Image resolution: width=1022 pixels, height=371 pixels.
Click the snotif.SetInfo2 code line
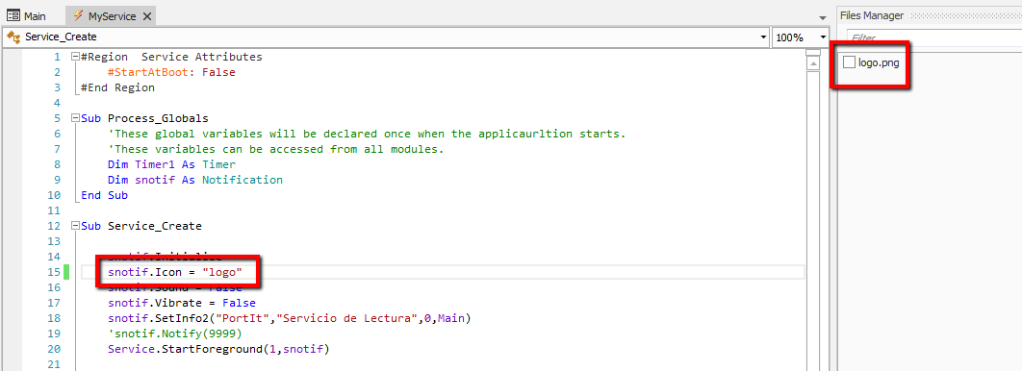click(x=290, y=318)
